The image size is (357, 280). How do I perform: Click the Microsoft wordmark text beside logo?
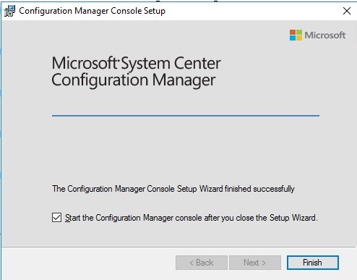click(x=324, y=35)
